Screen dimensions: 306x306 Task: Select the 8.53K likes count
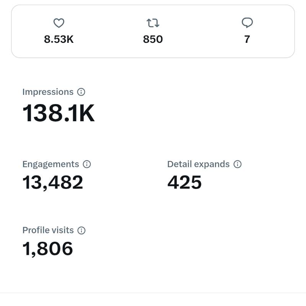(59, 39)
